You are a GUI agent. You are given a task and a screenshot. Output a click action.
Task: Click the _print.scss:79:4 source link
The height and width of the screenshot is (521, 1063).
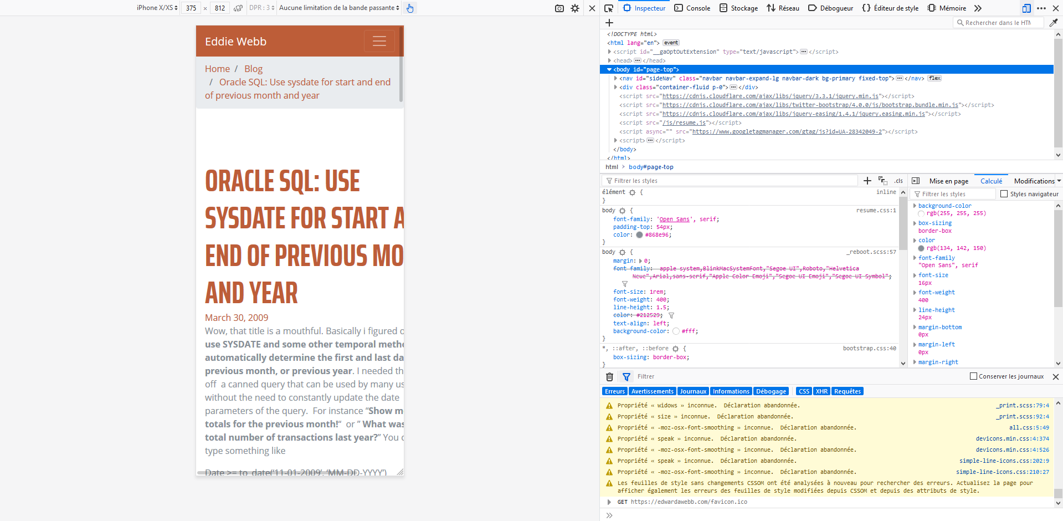1023,406
